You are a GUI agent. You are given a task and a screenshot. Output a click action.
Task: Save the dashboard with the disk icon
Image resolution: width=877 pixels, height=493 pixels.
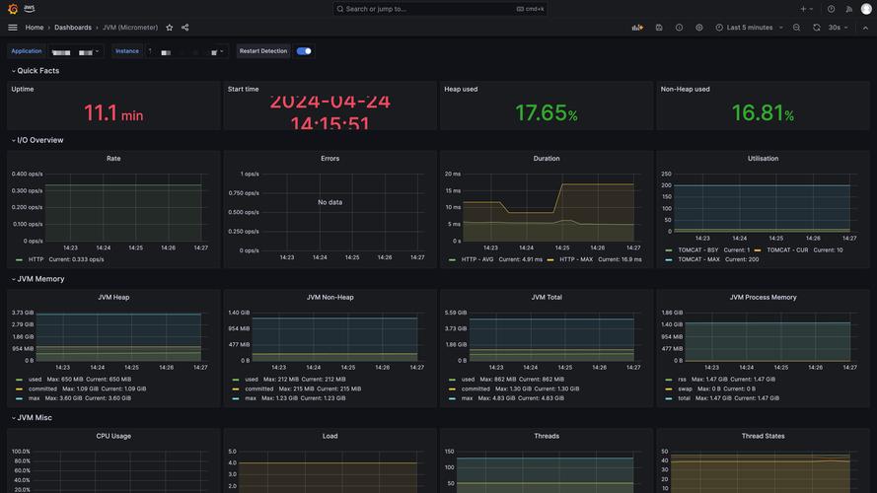point(659,28)
